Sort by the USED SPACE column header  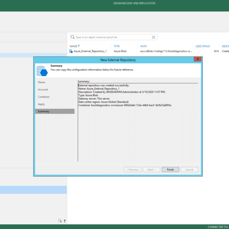[202, 46]
